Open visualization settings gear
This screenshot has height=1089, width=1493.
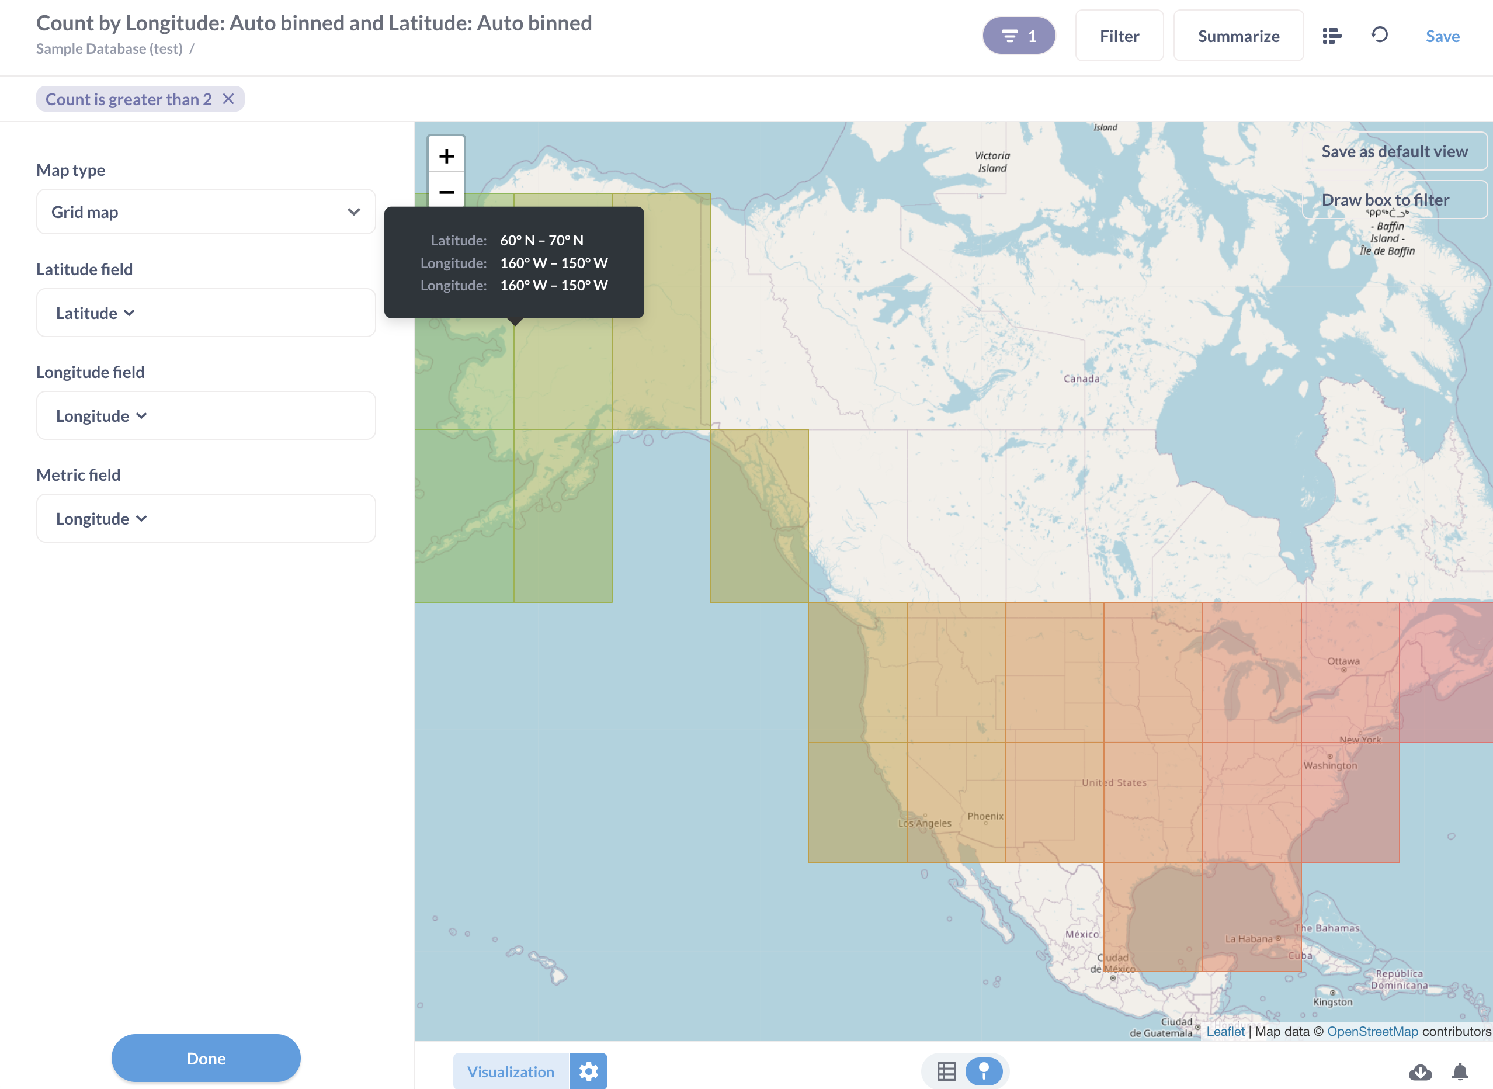[589, 1070]
